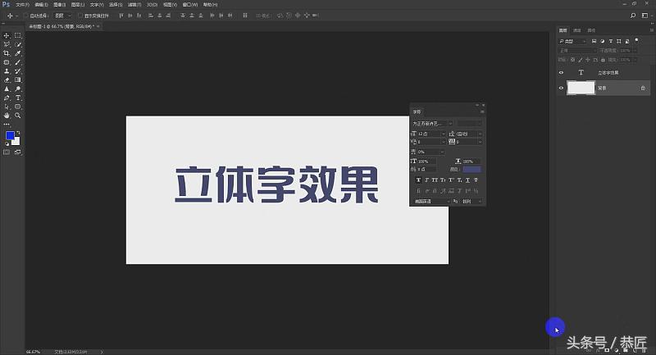Turn layer filtering switch on or off
The image size is (656, 355).
[637, 40]
